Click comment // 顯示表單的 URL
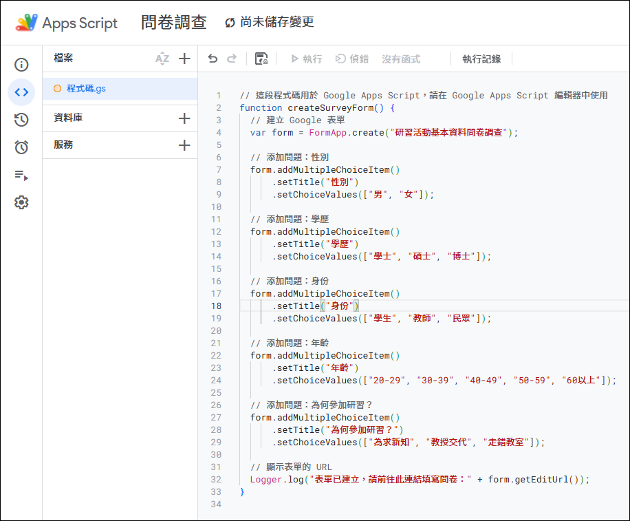 coord(292,467)
